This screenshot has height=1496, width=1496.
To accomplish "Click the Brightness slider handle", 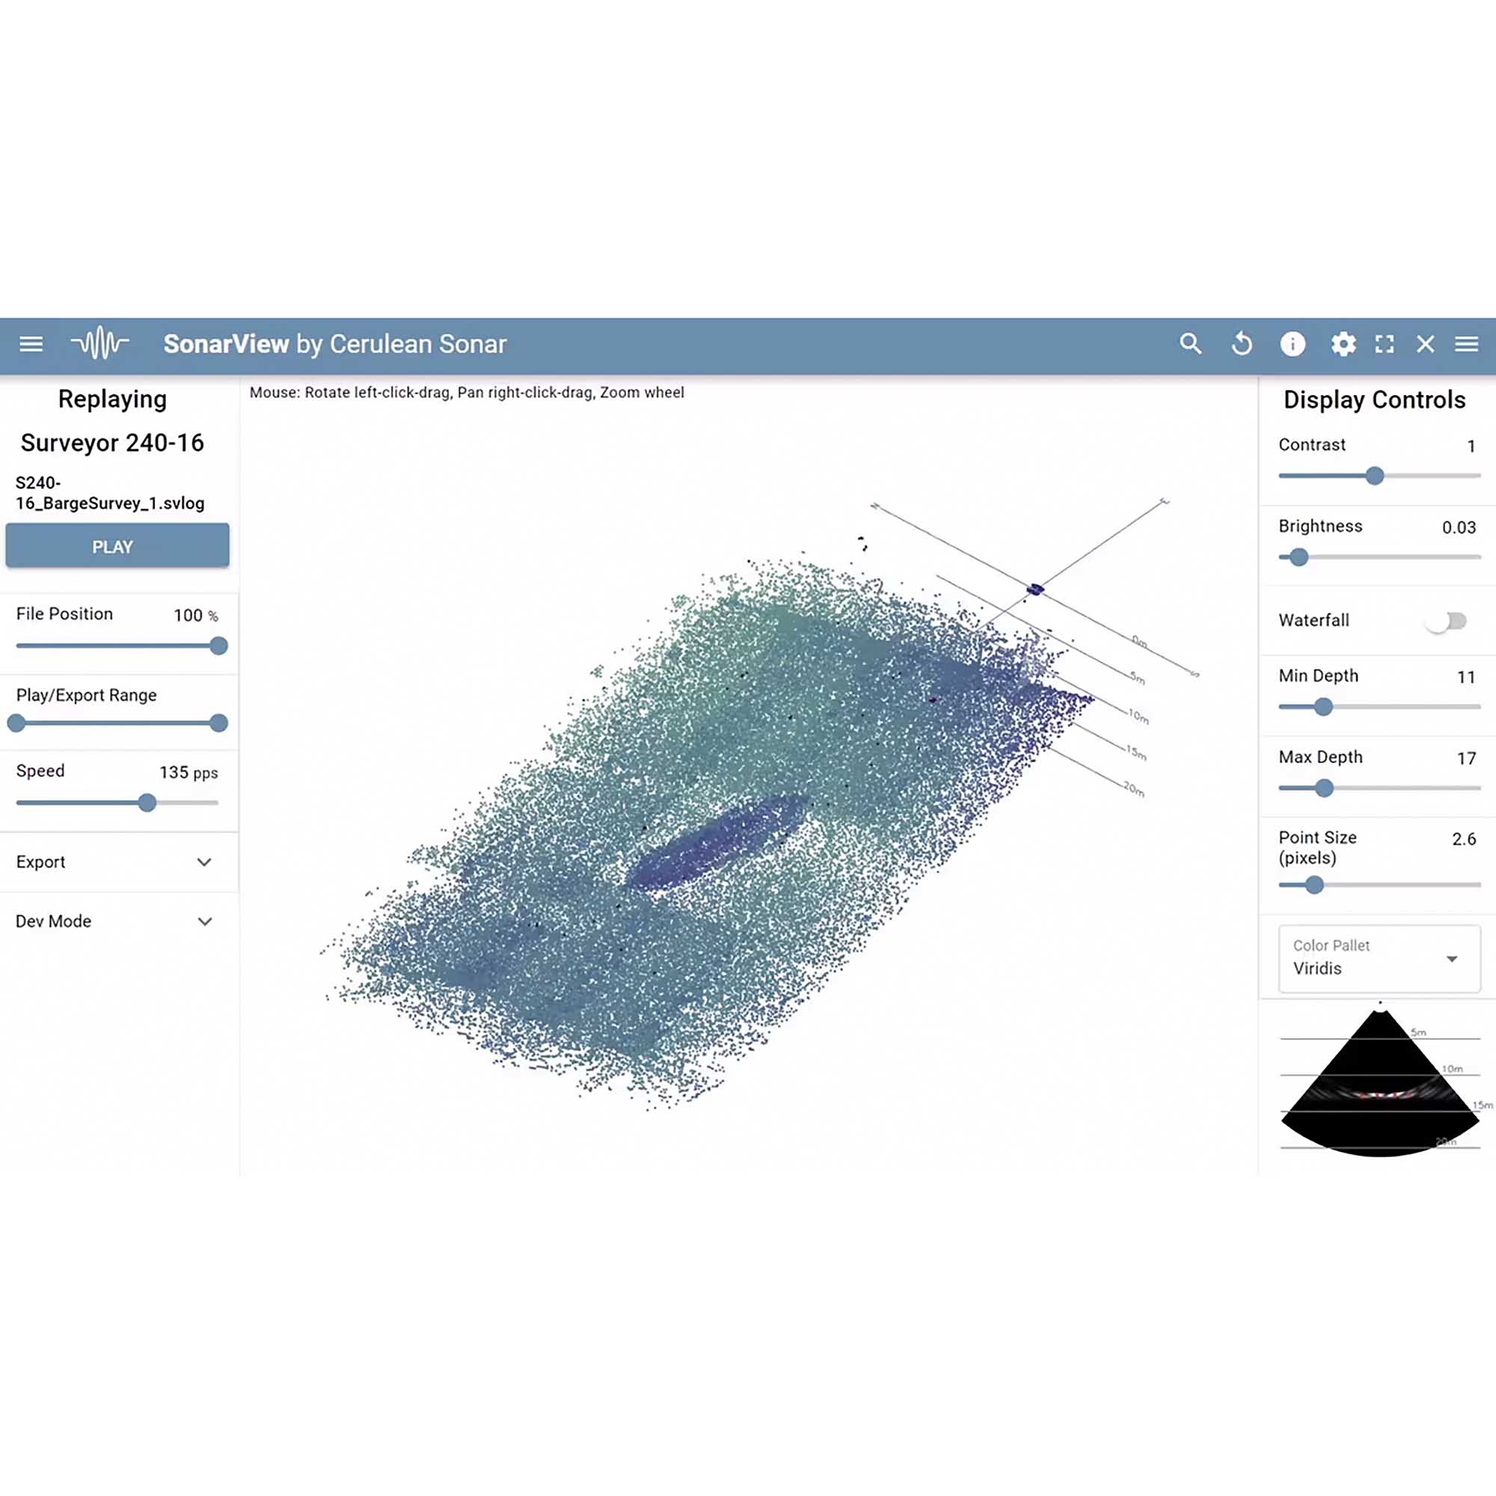I will 1299,557.
